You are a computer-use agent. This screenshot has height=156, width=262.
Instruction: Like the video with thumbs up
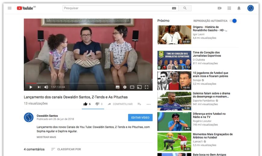pyautogui.click(x=86, y=104)
